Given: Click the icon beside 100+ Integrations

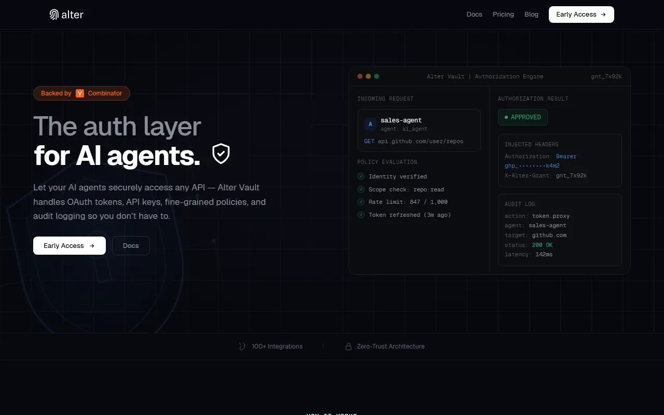Looking at the screenshot, I should point(242,347).
